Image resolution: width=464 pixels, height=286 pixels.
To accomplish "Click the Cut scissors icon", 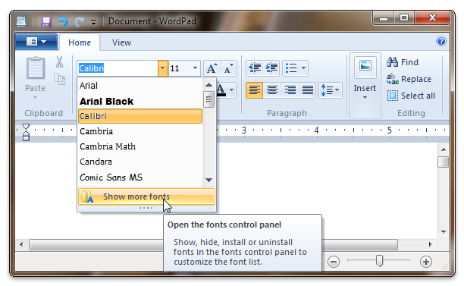I will pos(59,62).
